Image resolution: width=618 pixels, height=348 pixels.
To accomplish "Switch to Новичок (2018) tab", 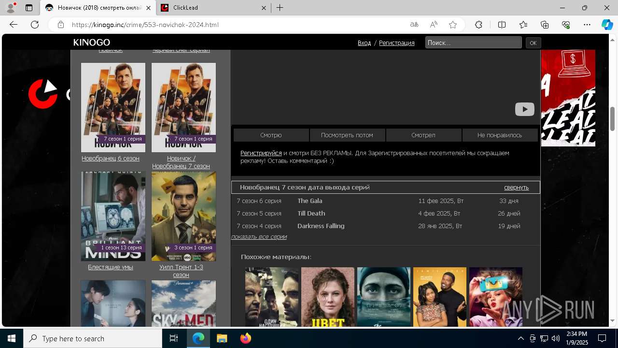I will pos(98,8).
